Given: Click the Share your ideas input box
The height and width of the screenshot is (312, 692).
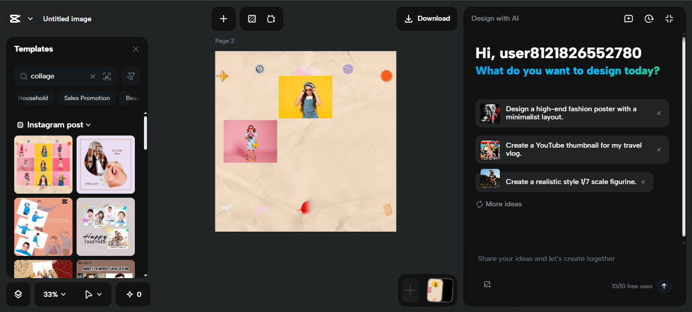Looking at the screenshot, I should tap(575, 259).
